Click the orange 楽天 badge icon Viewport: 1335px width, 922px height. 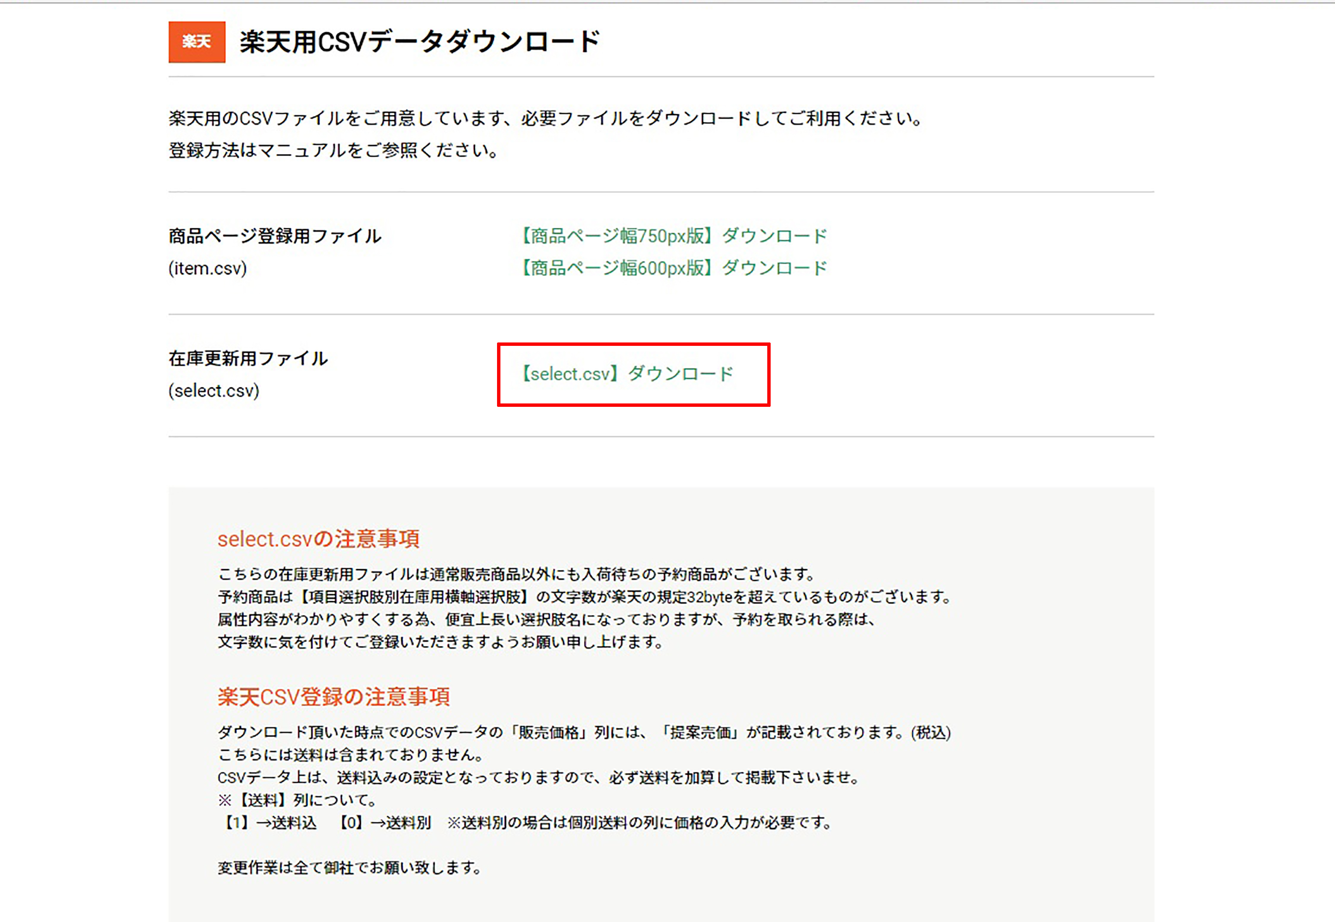[197, 41]
